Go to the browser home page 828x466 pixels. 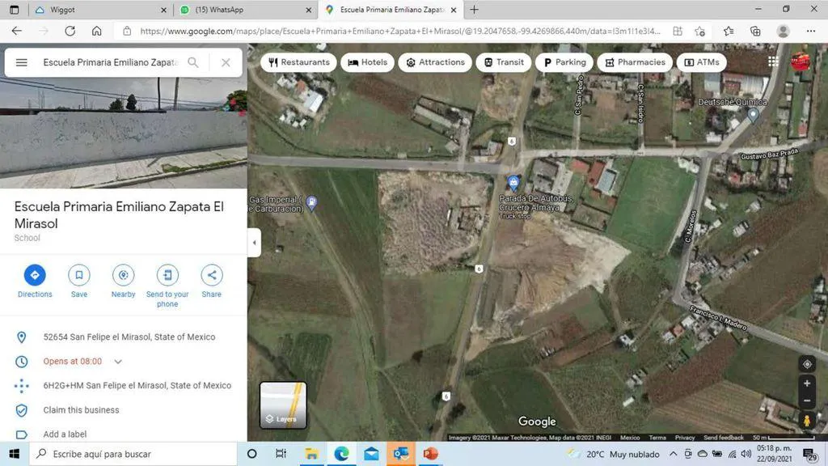click(x=97, y=32)
